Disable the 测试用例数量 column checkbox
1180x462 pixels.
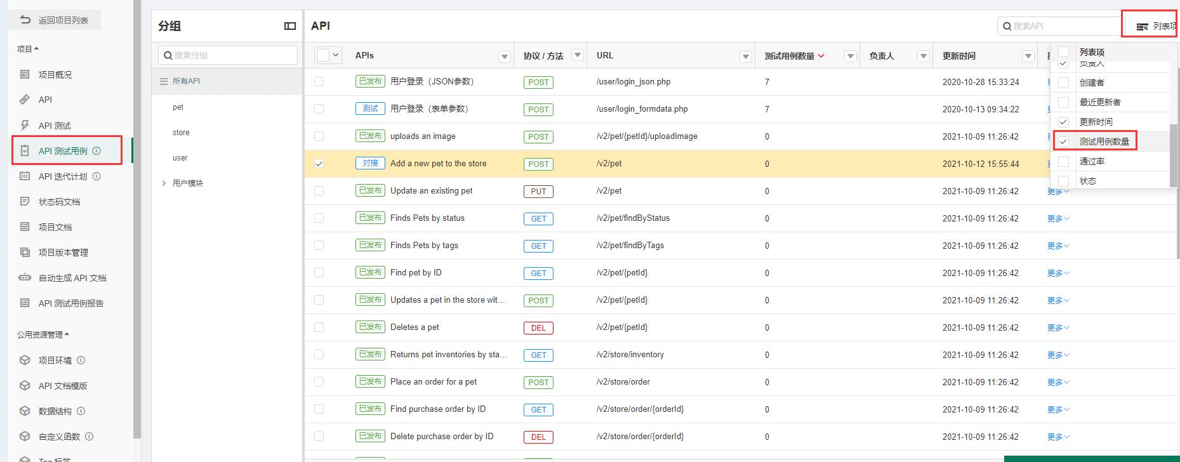[1064, 142]
